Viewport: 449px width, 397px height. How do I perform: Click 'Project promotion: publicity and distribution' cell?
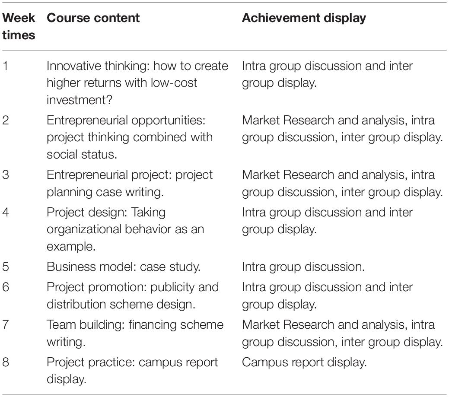click(x=133, y=295)
